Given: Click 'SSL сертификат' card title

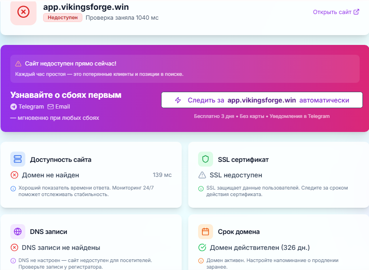Looking at the screenshot, I should click(x=244, y=160).
